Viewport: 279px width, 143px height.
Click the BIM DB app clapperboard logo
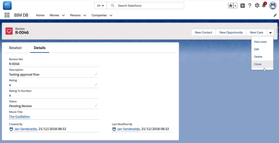click(7, 6)
